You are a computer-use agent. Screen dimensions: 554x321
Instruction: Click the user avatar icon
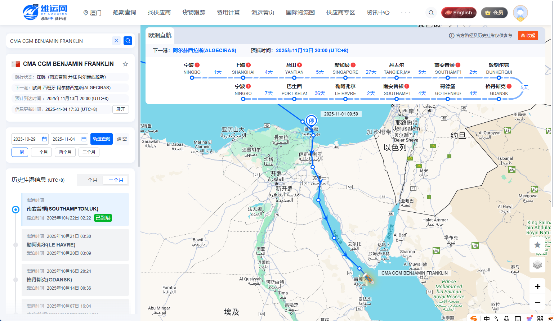(520, 13)
